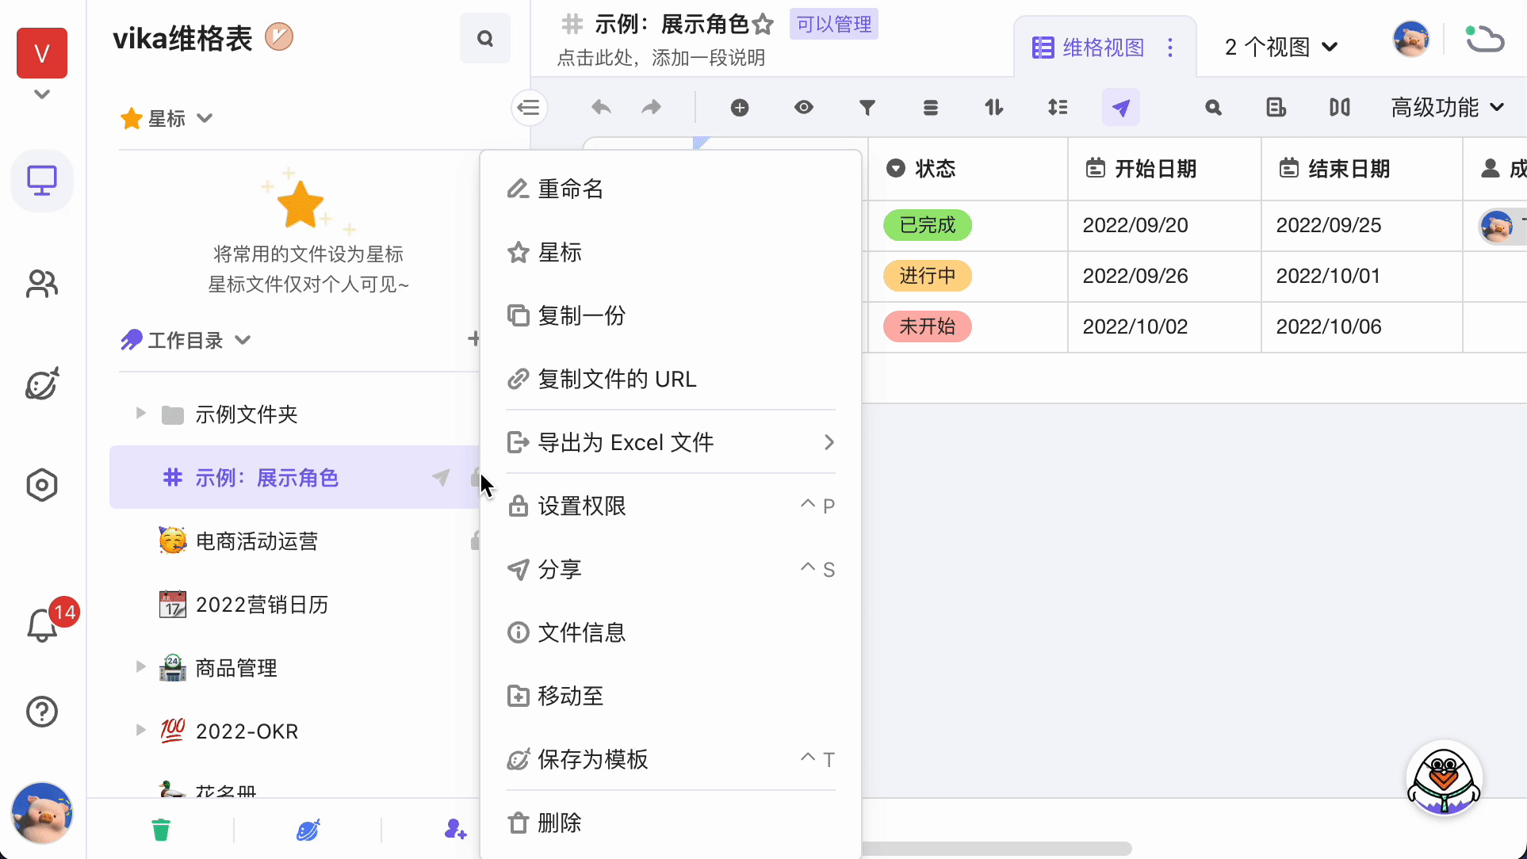Toggle hidden fields eye icon
This screenshot has height=859, width=1527.
pos(804,108)
